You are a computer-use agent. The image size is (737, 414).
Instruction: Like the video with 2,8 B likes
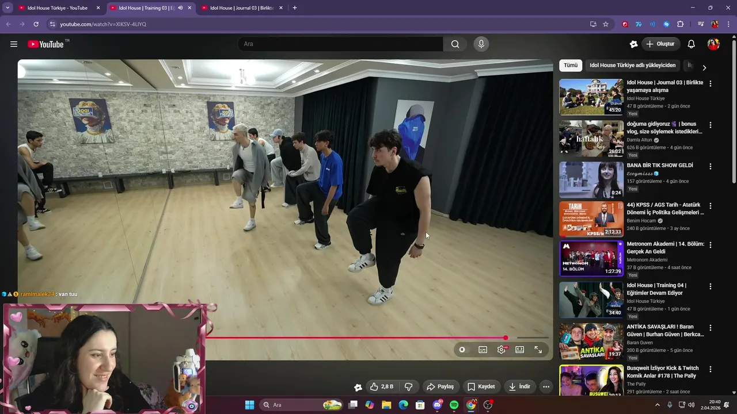point(381,386)
